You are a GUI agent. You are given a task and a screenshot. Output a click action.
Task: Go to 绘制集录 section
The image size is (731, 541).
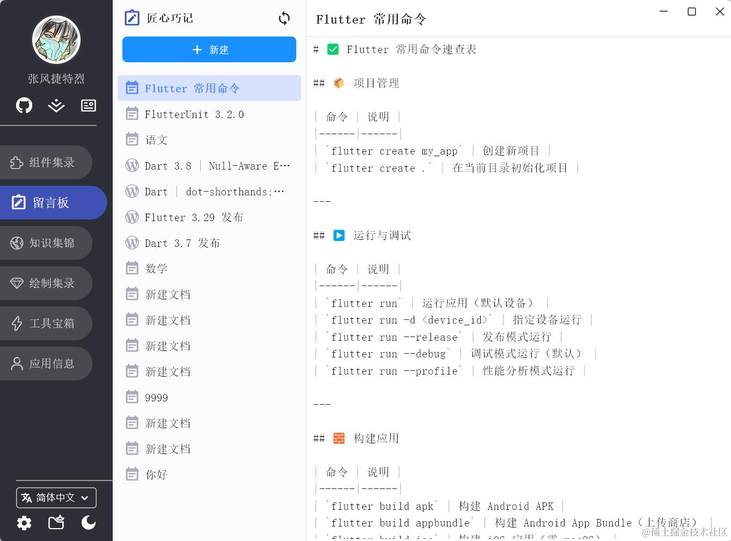[x=46, y=283]
